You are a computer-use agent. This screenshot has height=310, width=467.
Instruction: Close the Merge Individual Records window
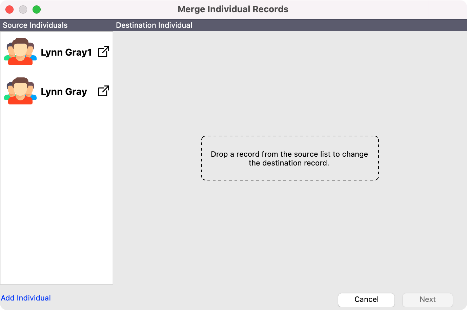pyautogui.click(x=9, y=9)
